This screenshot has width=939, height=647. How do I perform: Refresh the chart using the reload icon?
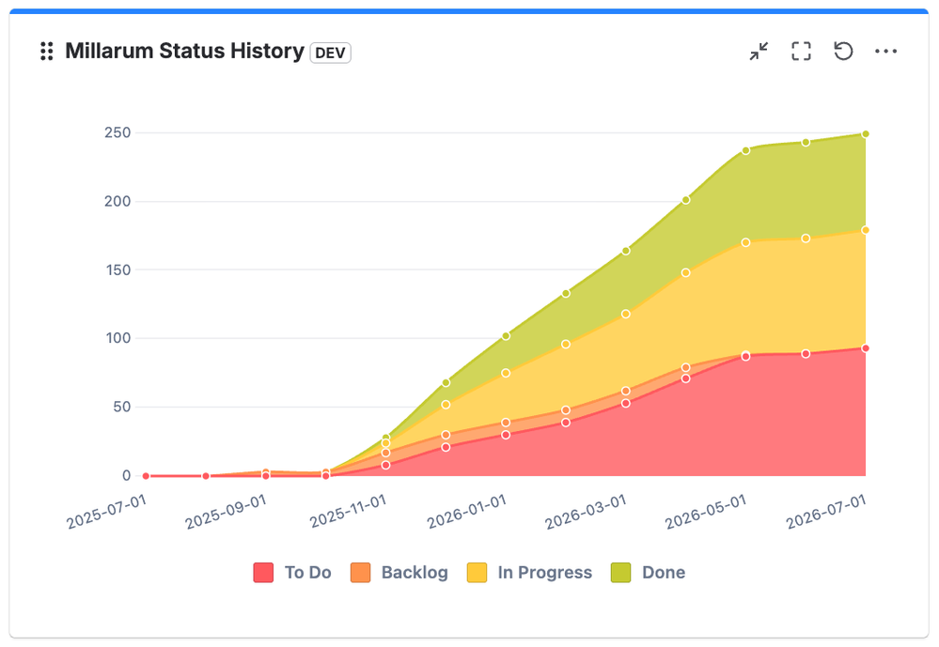pyautogui.click(x=843, y=52)
